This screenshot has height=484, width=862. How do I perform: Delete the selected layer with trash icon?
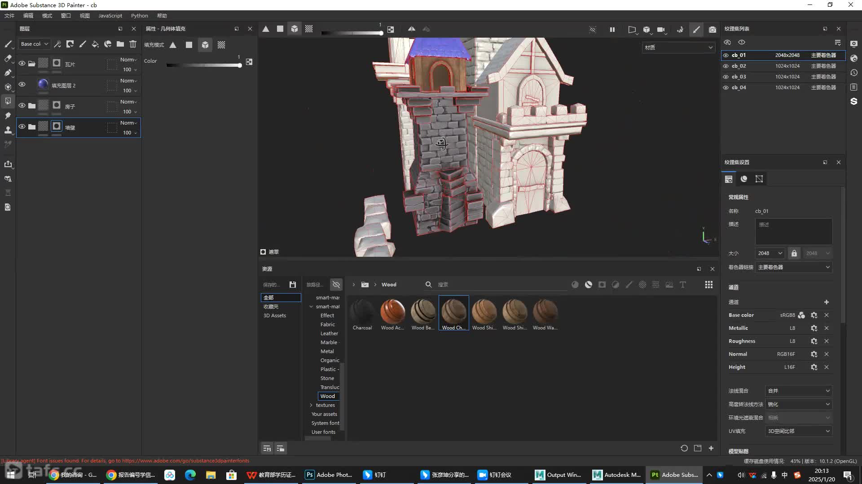133,44
